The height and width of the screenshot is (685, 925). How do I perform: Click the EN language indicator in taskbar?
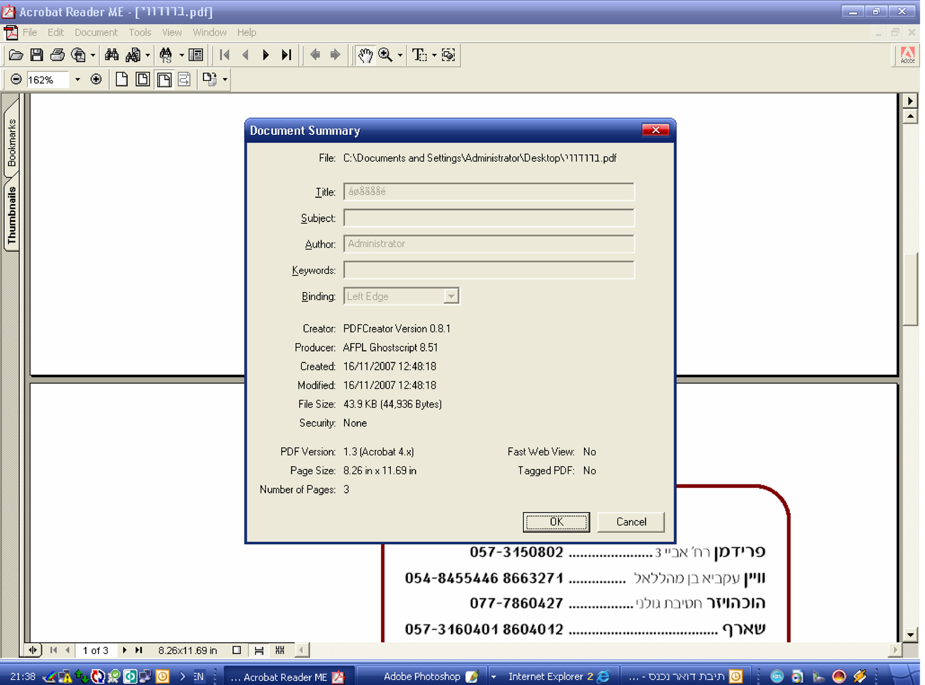pyautogui.click(x=199, y=677)
